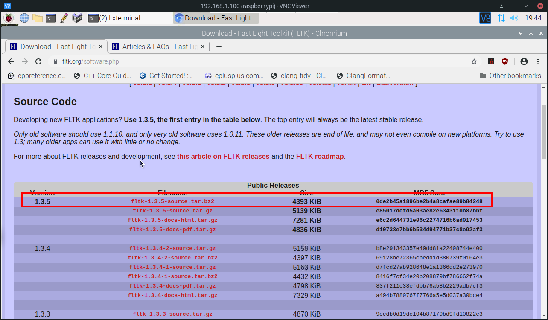The image size is (548, 320).
Task: Open the Chromium three-dot menu
Action: 537,61
